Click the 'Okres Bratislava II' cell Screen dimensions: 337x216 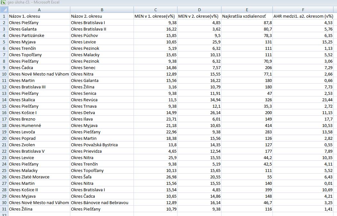(102, 29)
